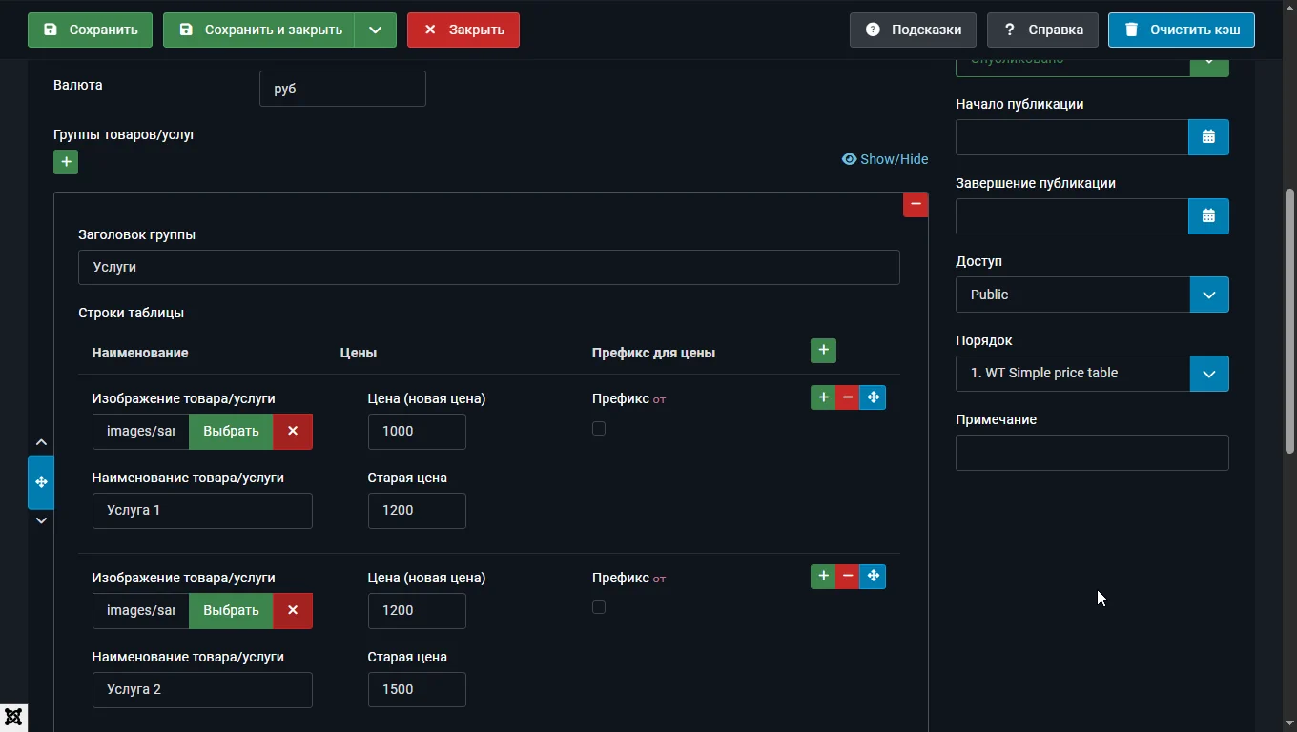
Task: Enable Префикс checkbox for Услуга 1
Action: click(x=599, y=429)
